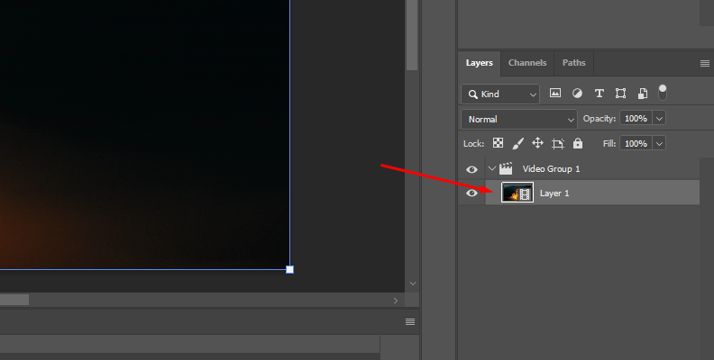Filter for type layers icon

pos(599,94)
